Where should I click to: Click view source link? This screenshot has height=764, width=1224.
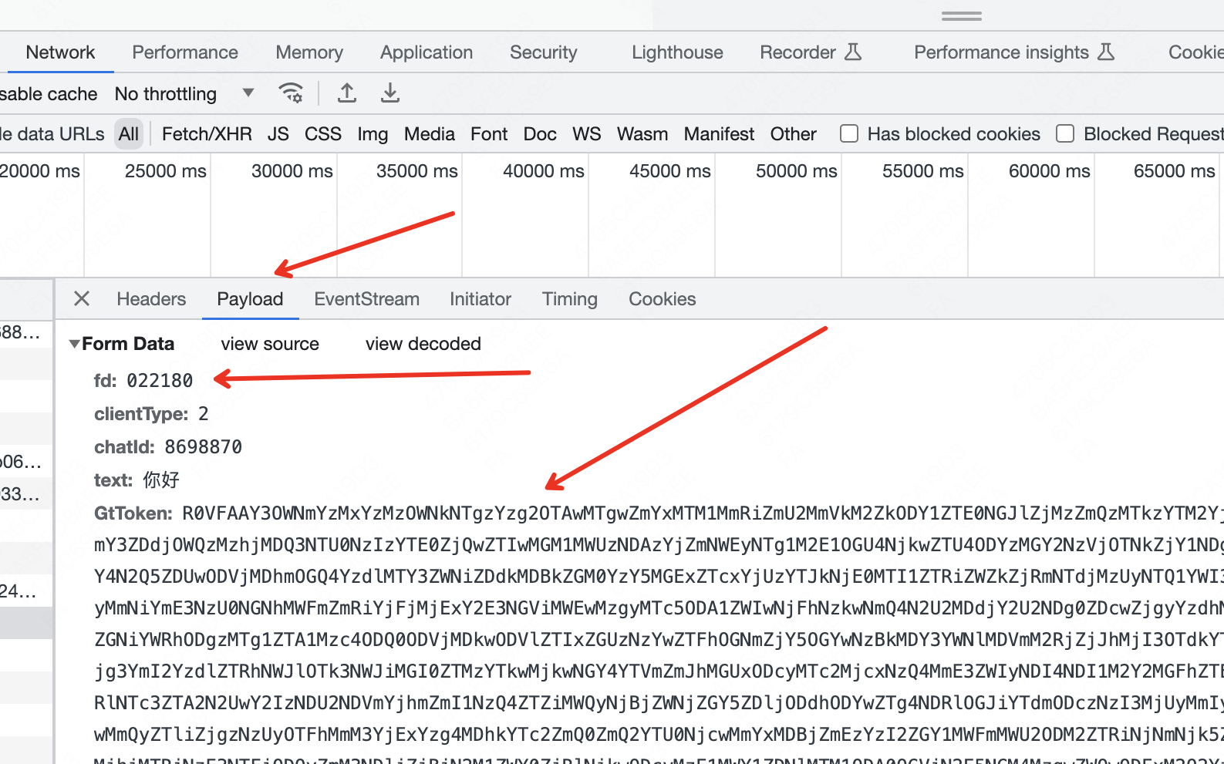[x=270, y=344]
